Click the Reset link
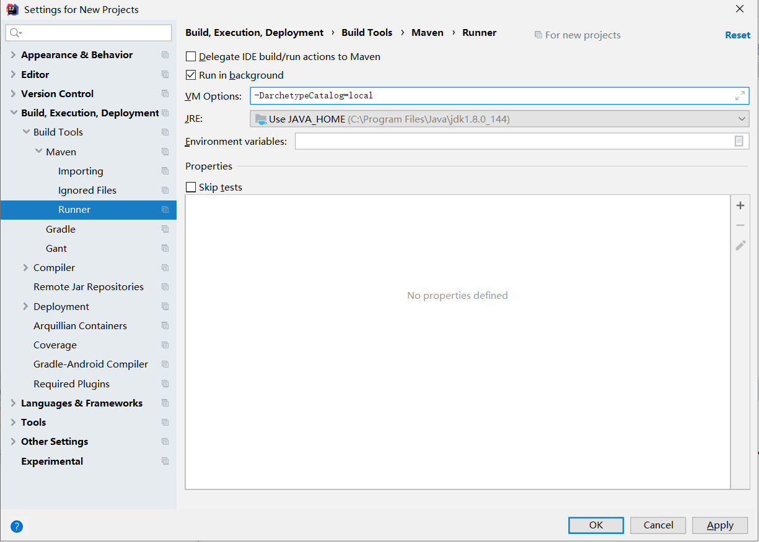Image resolution: width=759 pixels, height=542 pixels. (x=737, y=35)
